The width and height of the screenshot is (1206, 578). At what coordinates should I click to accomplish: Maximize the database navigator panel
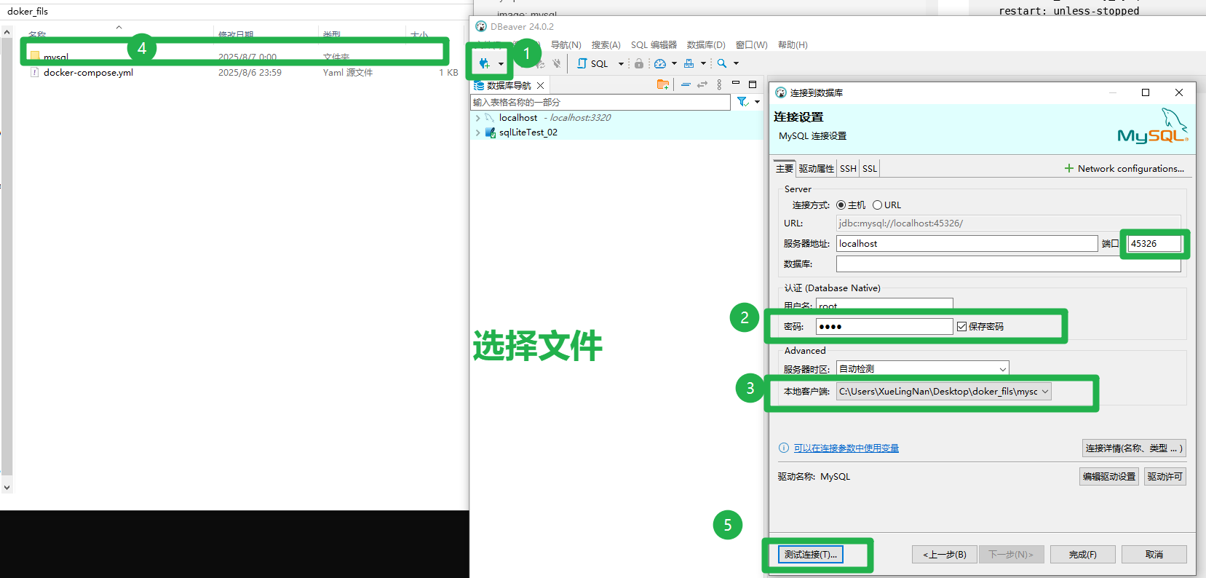coord(753,84)
